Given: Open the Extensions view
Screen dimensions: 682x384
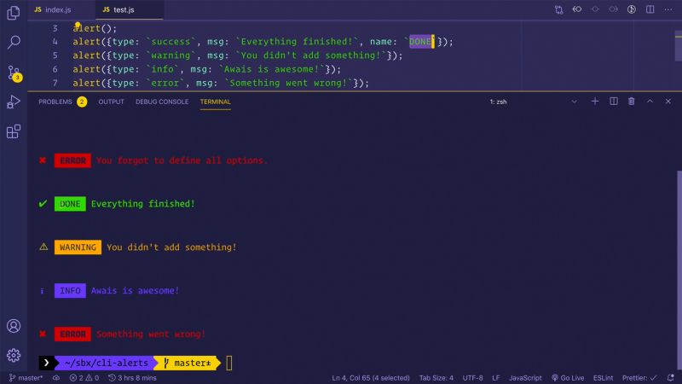Looking at the screenshot, I should (x=14, y=131).
